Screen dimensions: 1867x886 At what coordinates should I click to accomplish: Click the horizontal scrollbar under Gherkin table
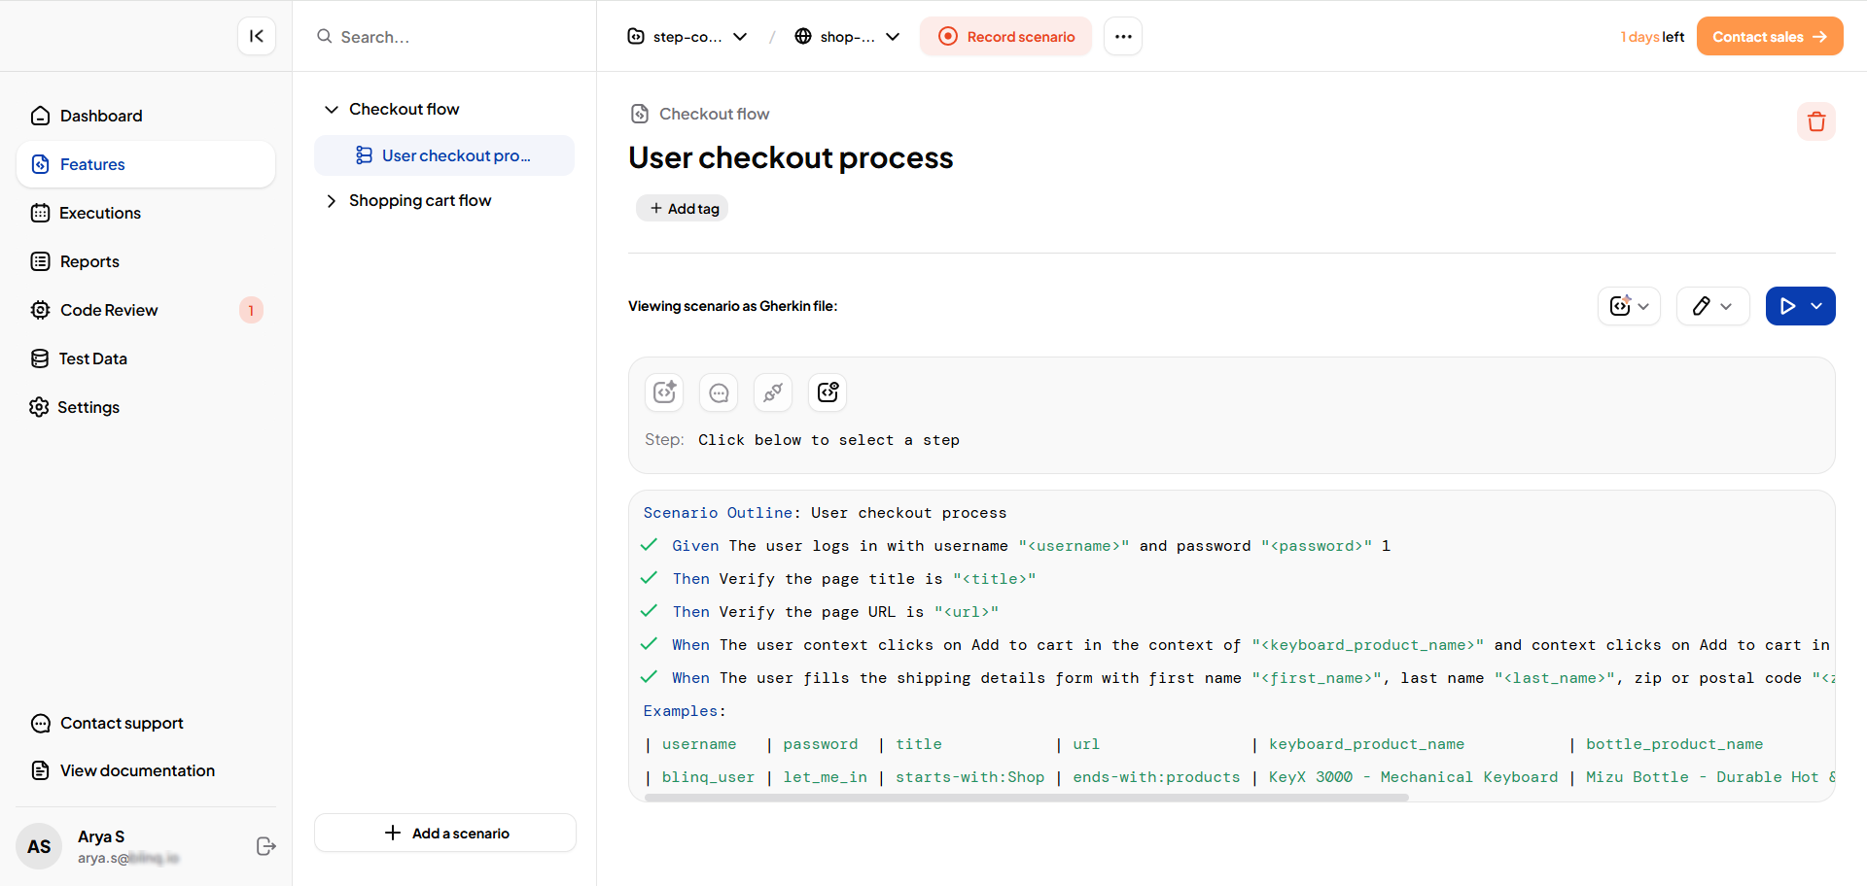[1026, 798]
